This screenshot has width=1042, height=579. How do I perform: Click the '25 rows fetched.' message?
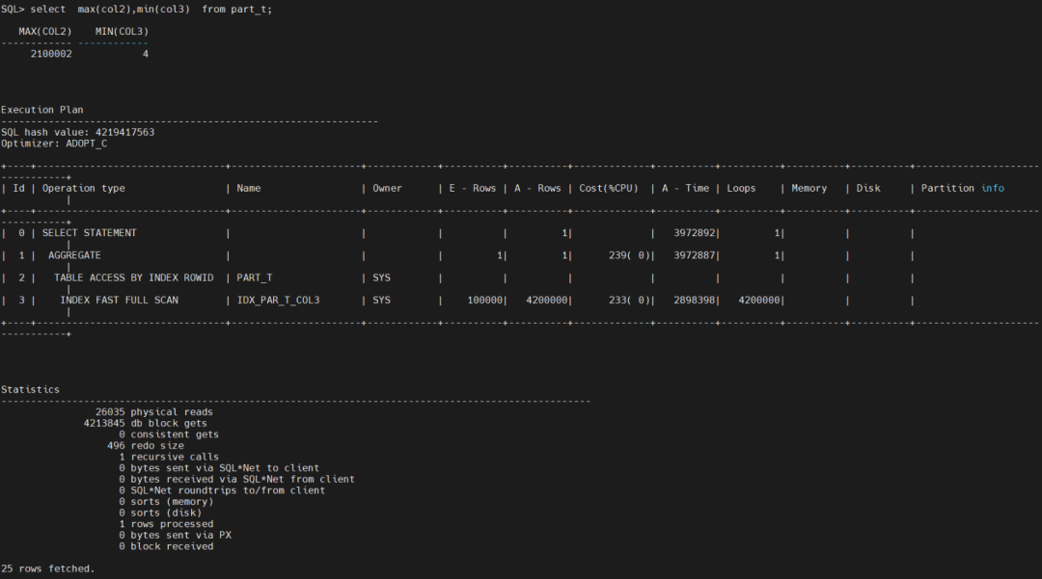(48, 569)
